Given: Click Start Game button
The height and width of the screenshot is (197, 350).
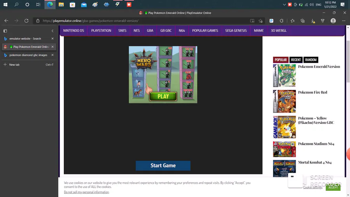Looking at the screenshot, I should [x=163, y=165].
